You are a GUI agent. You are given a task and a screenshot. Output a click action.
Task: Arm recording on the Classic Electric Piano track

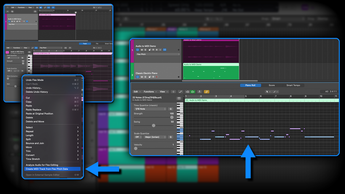tap(157, 77)
